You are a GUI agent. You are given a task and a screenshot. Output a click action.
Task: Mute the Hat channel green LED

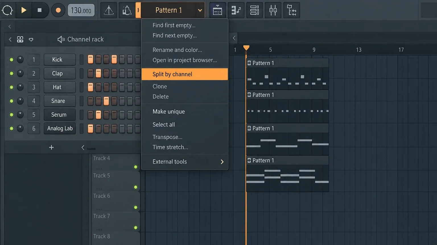[11, 87]
